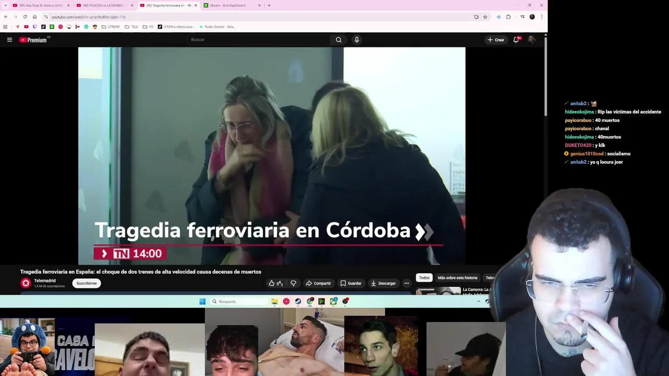This screenshot has width=669, height=376.
Task: Click the YouTube search magnifier button
Action: tap(339, 40)
